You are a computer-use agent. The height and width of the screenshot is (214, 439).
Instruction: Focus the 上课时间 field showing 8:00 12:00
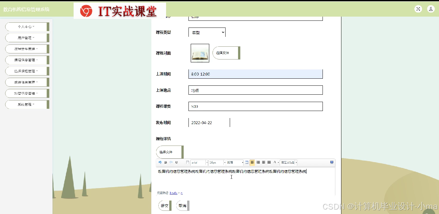click(x=256, y=74)
